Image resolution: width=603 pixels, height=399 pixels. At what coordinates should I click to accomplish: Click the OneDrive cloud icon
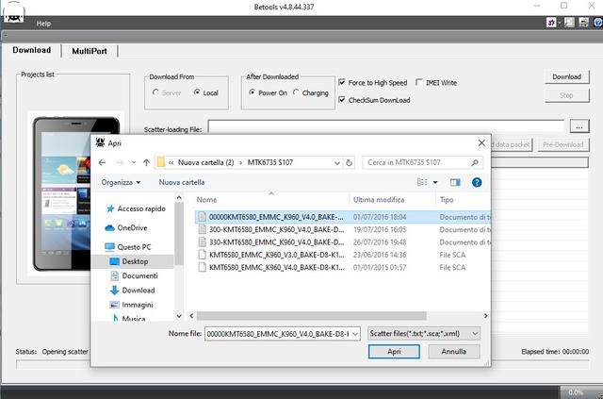pyautogui.click(x=109, y=228)
